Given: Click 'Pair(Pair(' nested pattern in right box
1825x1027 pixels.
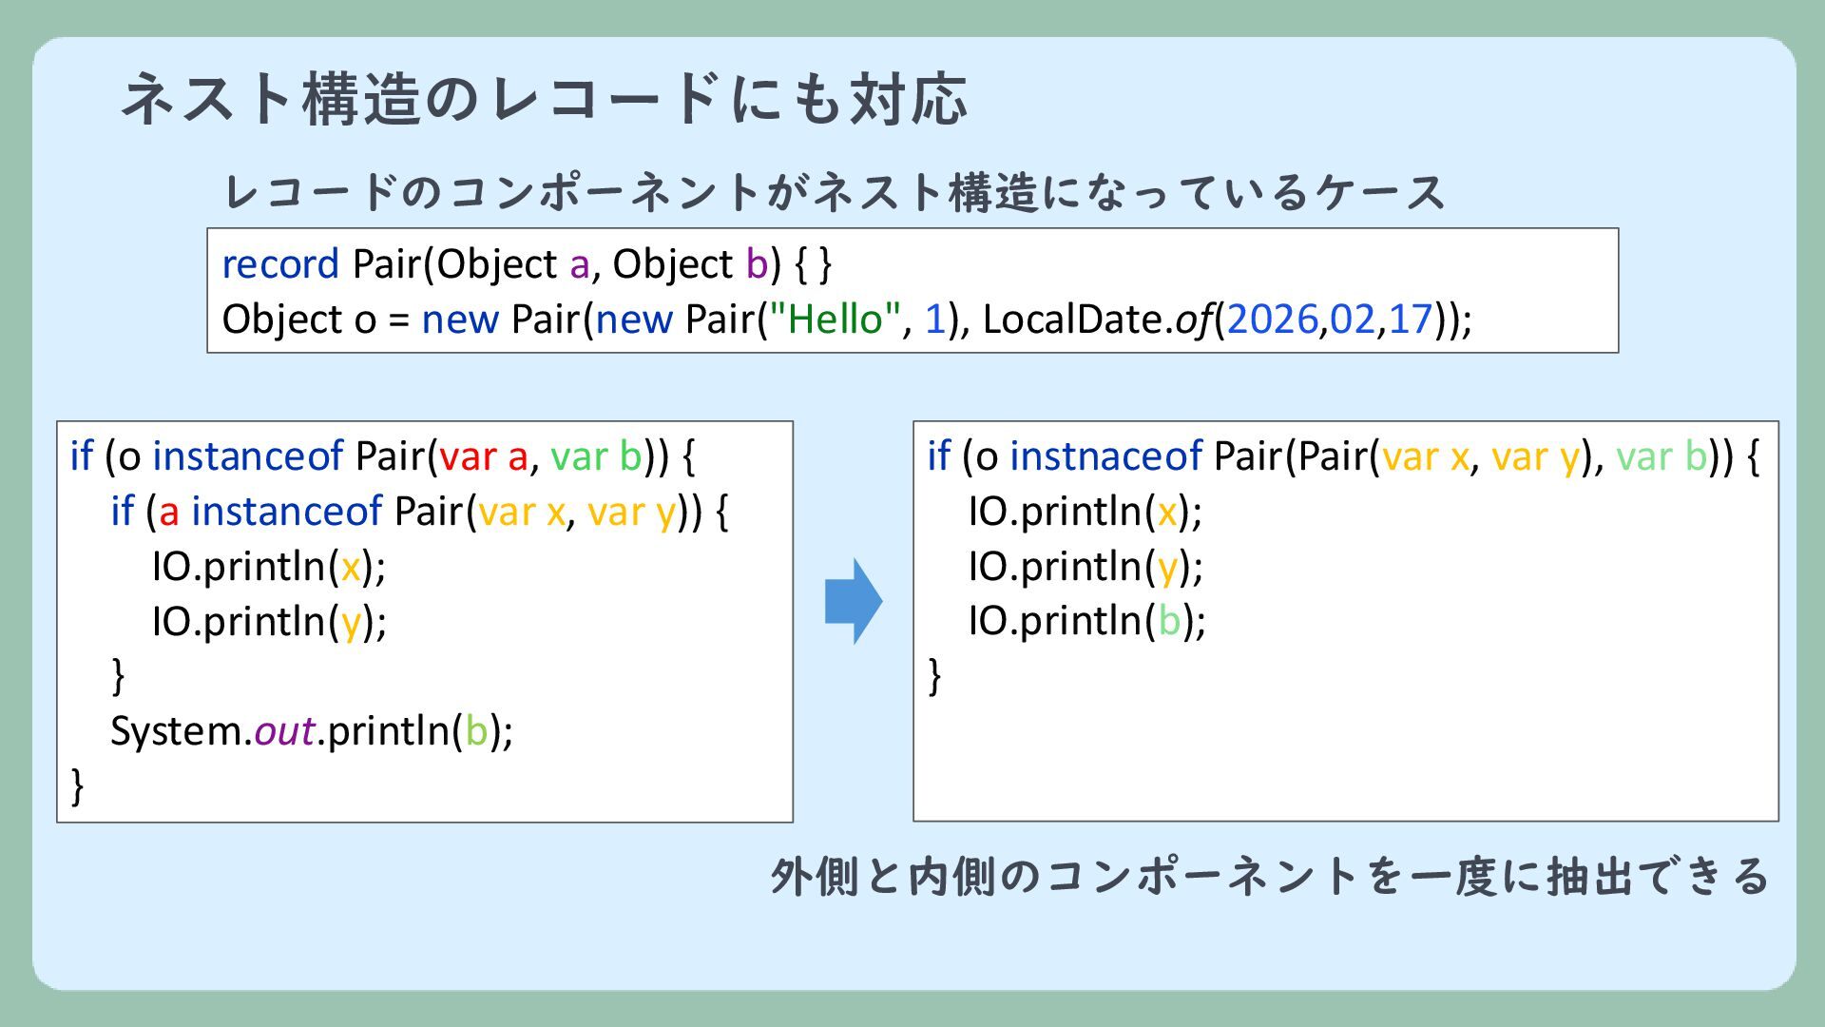Looking at the screenshot, I should point(1296,456).
